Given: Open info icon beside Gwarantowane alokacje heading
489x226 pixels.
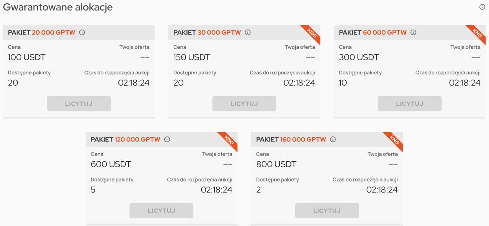Looking at the screenshot, I should pyautogui.click(x=482, y=7).
